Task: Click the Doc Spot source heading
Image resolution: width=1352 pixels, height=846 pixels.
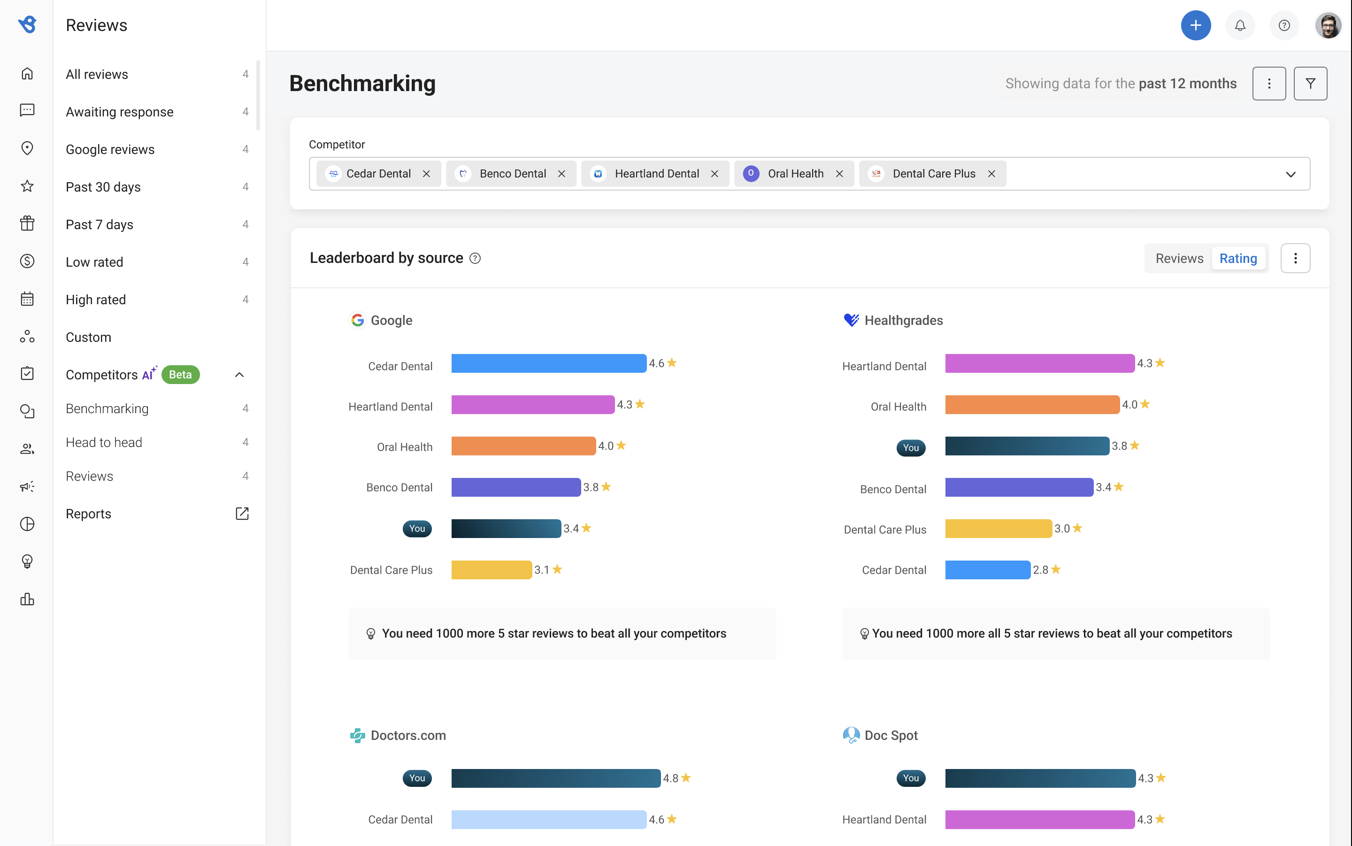Action: pyautogui.click(x=881, y=735)
